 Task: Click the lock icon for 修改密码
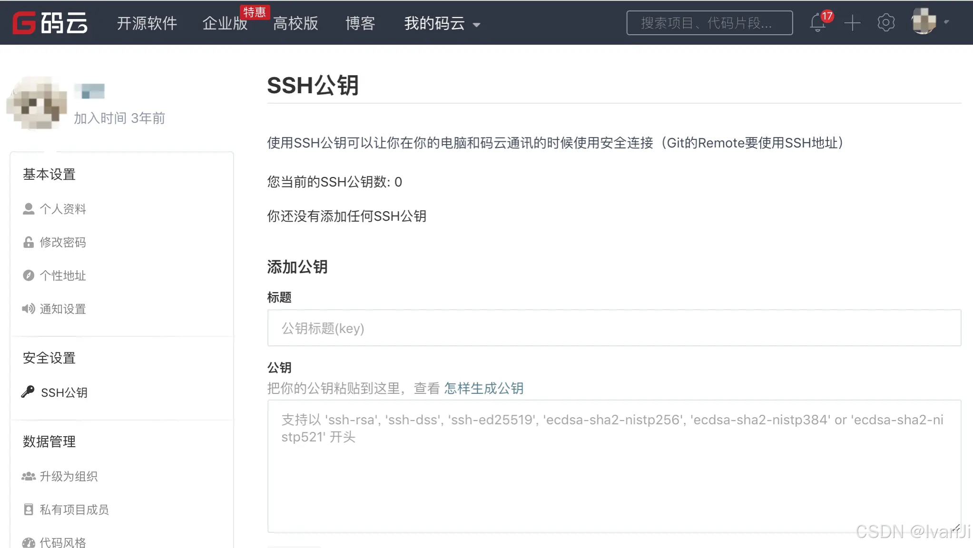[29, 242]
